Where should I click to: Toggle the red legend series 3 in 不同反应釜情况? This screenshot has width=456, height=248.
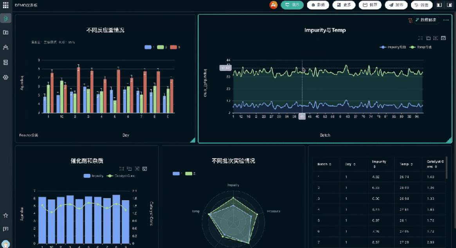pos(175,47)
